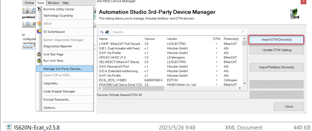Click the sort ascending arrow toolbar icon

pos(28,24)
